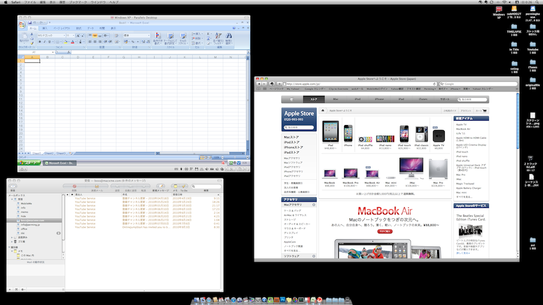The height and width of the screenshot is (305, 543).
Task: Click Format as Table icon in Excel
Action: [170, 39]
